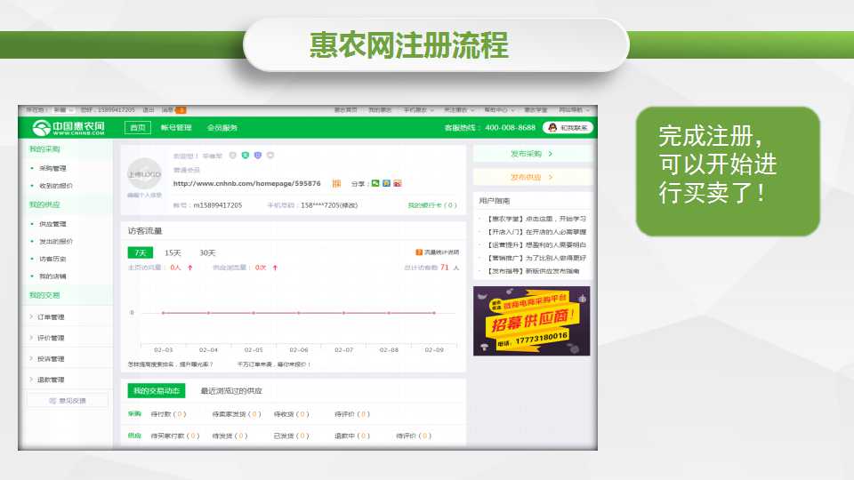Click the first green share icon after 分享
The height and width of the screenshot is (480, 854).
click(375, 183)
